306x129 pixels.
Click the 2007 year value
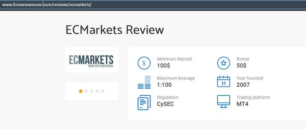coord(243,85)
